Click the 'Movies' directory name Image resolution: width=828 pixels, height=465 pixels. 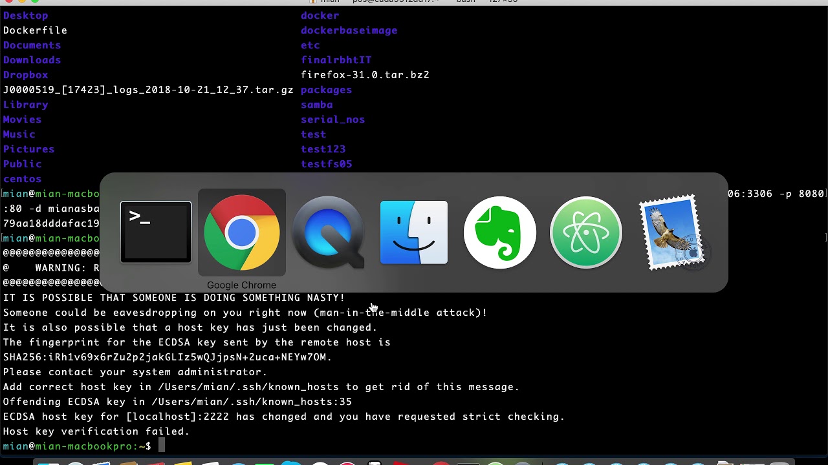22,119
